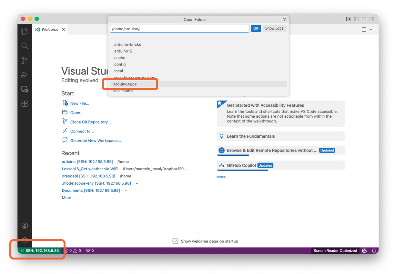
Task: Select the .config folder entry
Action: tap(198, 64)
